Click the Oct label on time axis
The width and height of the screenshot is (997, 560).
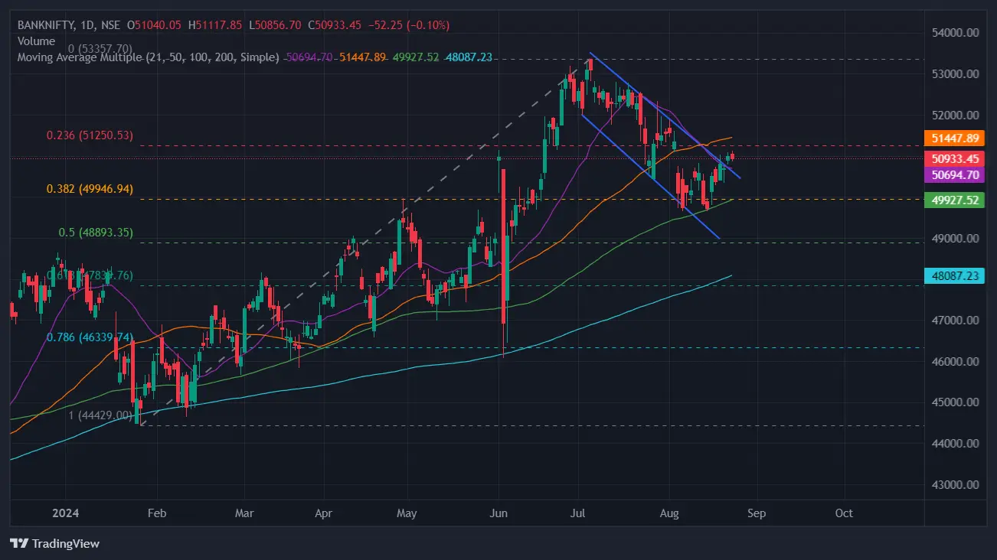point(844,513)
